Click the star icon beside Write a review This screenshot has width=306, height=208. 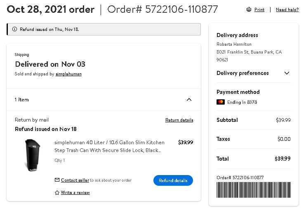pyautogui.click(x=57, y=193)
